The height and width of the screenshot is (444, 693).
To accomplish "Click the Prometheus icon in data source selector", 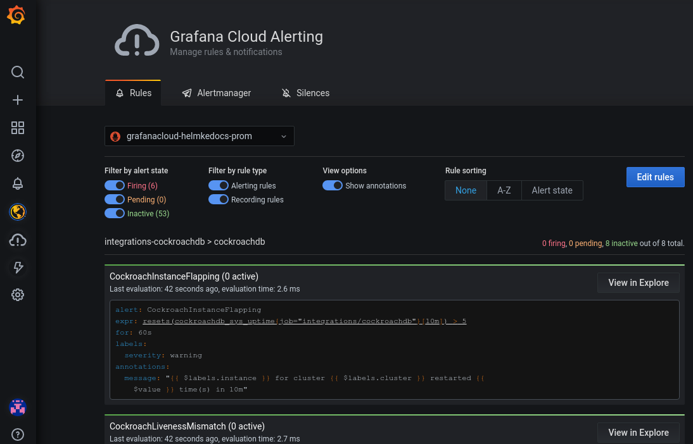I will (115, 137).
